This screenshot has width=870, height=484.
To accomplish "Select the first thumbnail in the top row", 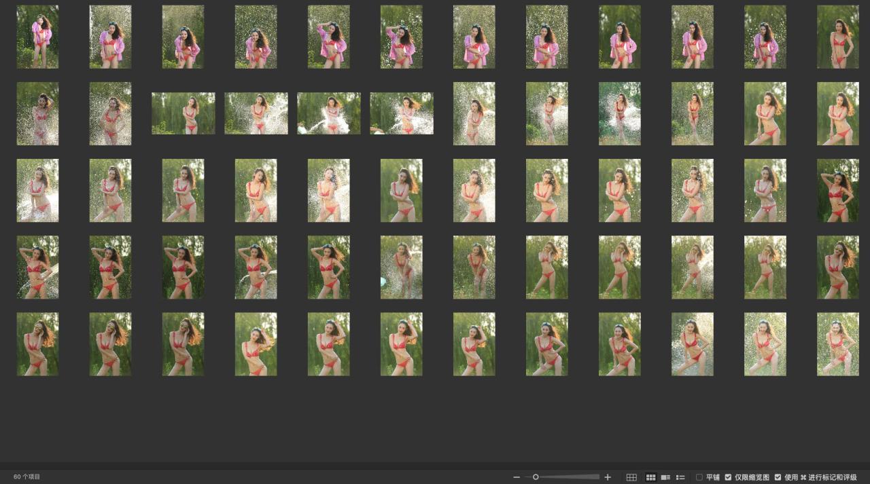I will click(37, 37).
